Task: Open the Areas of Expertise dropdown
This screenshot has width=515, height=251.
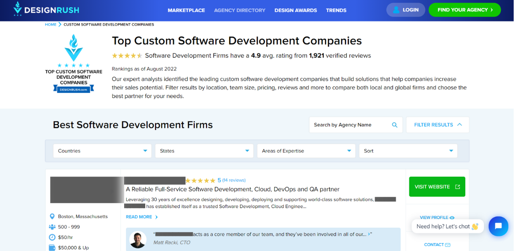Action: (x=306, y=151)
